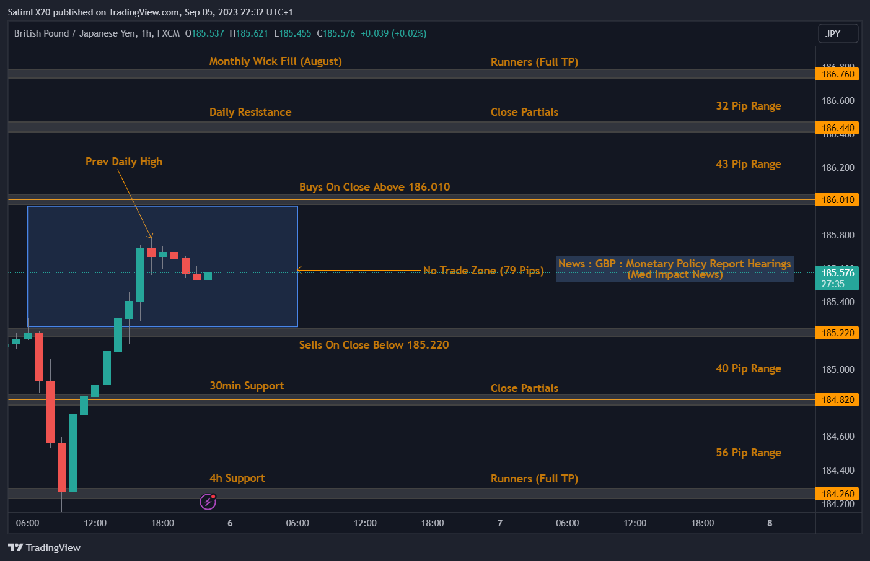Select the 4h Support annotation
The height and width of the screenshot is (561, 870).
[x=237, y=478]
